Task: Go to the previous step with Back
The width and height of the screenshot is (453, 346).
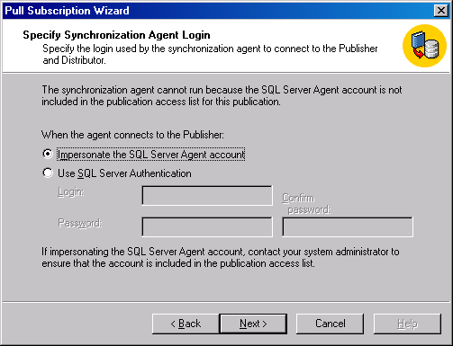Action: [186, 324]
